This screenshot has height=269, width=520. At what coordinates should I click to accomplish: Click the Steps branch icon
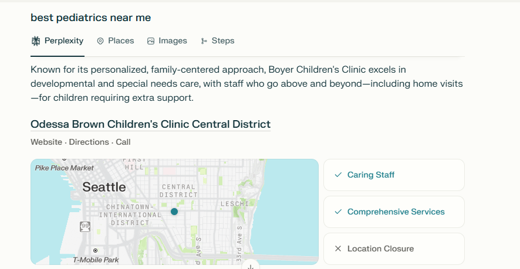coord(204,41)
